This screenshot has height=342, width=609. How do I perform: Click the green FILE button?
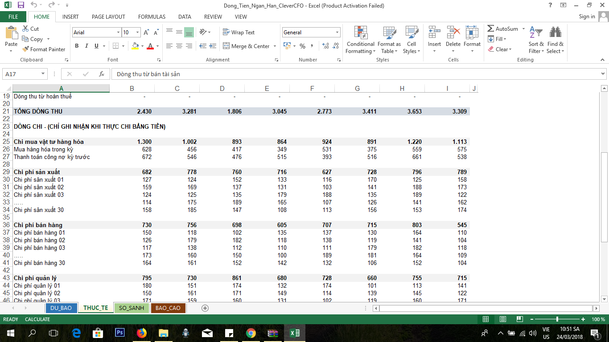13,17
